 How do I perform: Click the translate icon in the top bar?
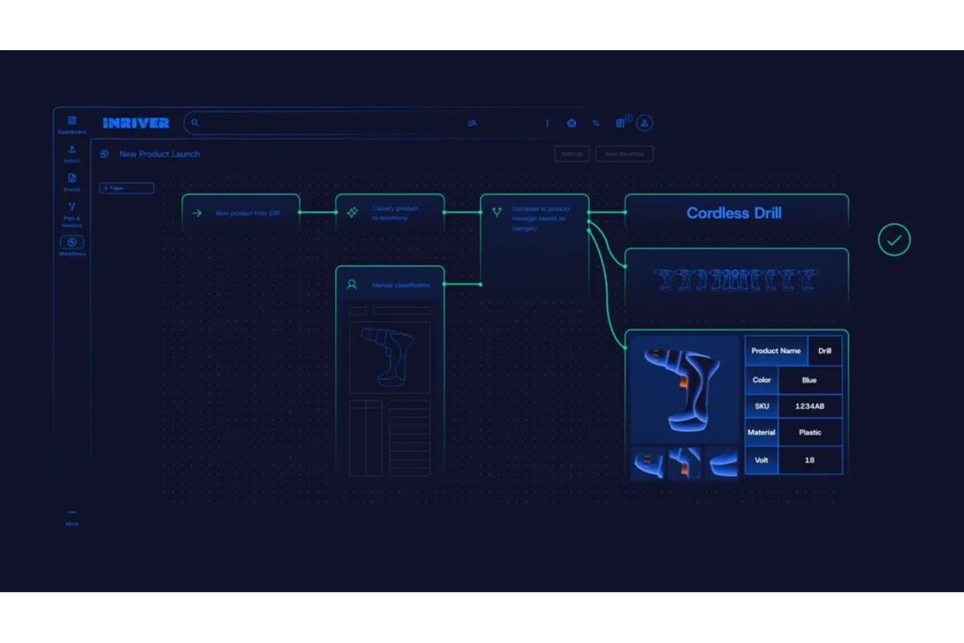[595, 122]
